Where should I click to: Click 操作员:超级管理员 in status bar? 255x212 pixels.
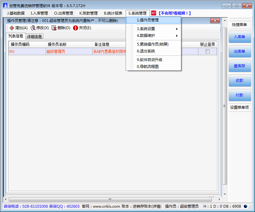pyautogui.click(x=182, y=206)
